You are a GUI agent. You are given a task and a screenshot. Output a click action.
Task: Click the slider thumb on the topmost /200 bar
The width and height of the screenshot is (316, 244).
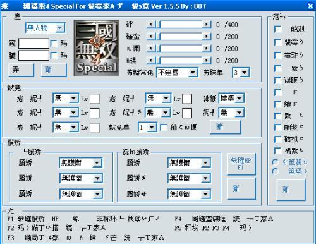[158, 37]
